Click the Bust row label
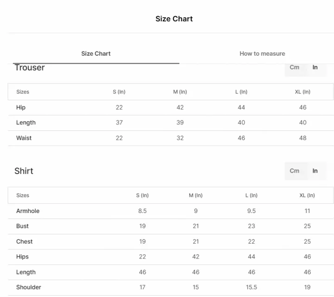 pos(22,226)
